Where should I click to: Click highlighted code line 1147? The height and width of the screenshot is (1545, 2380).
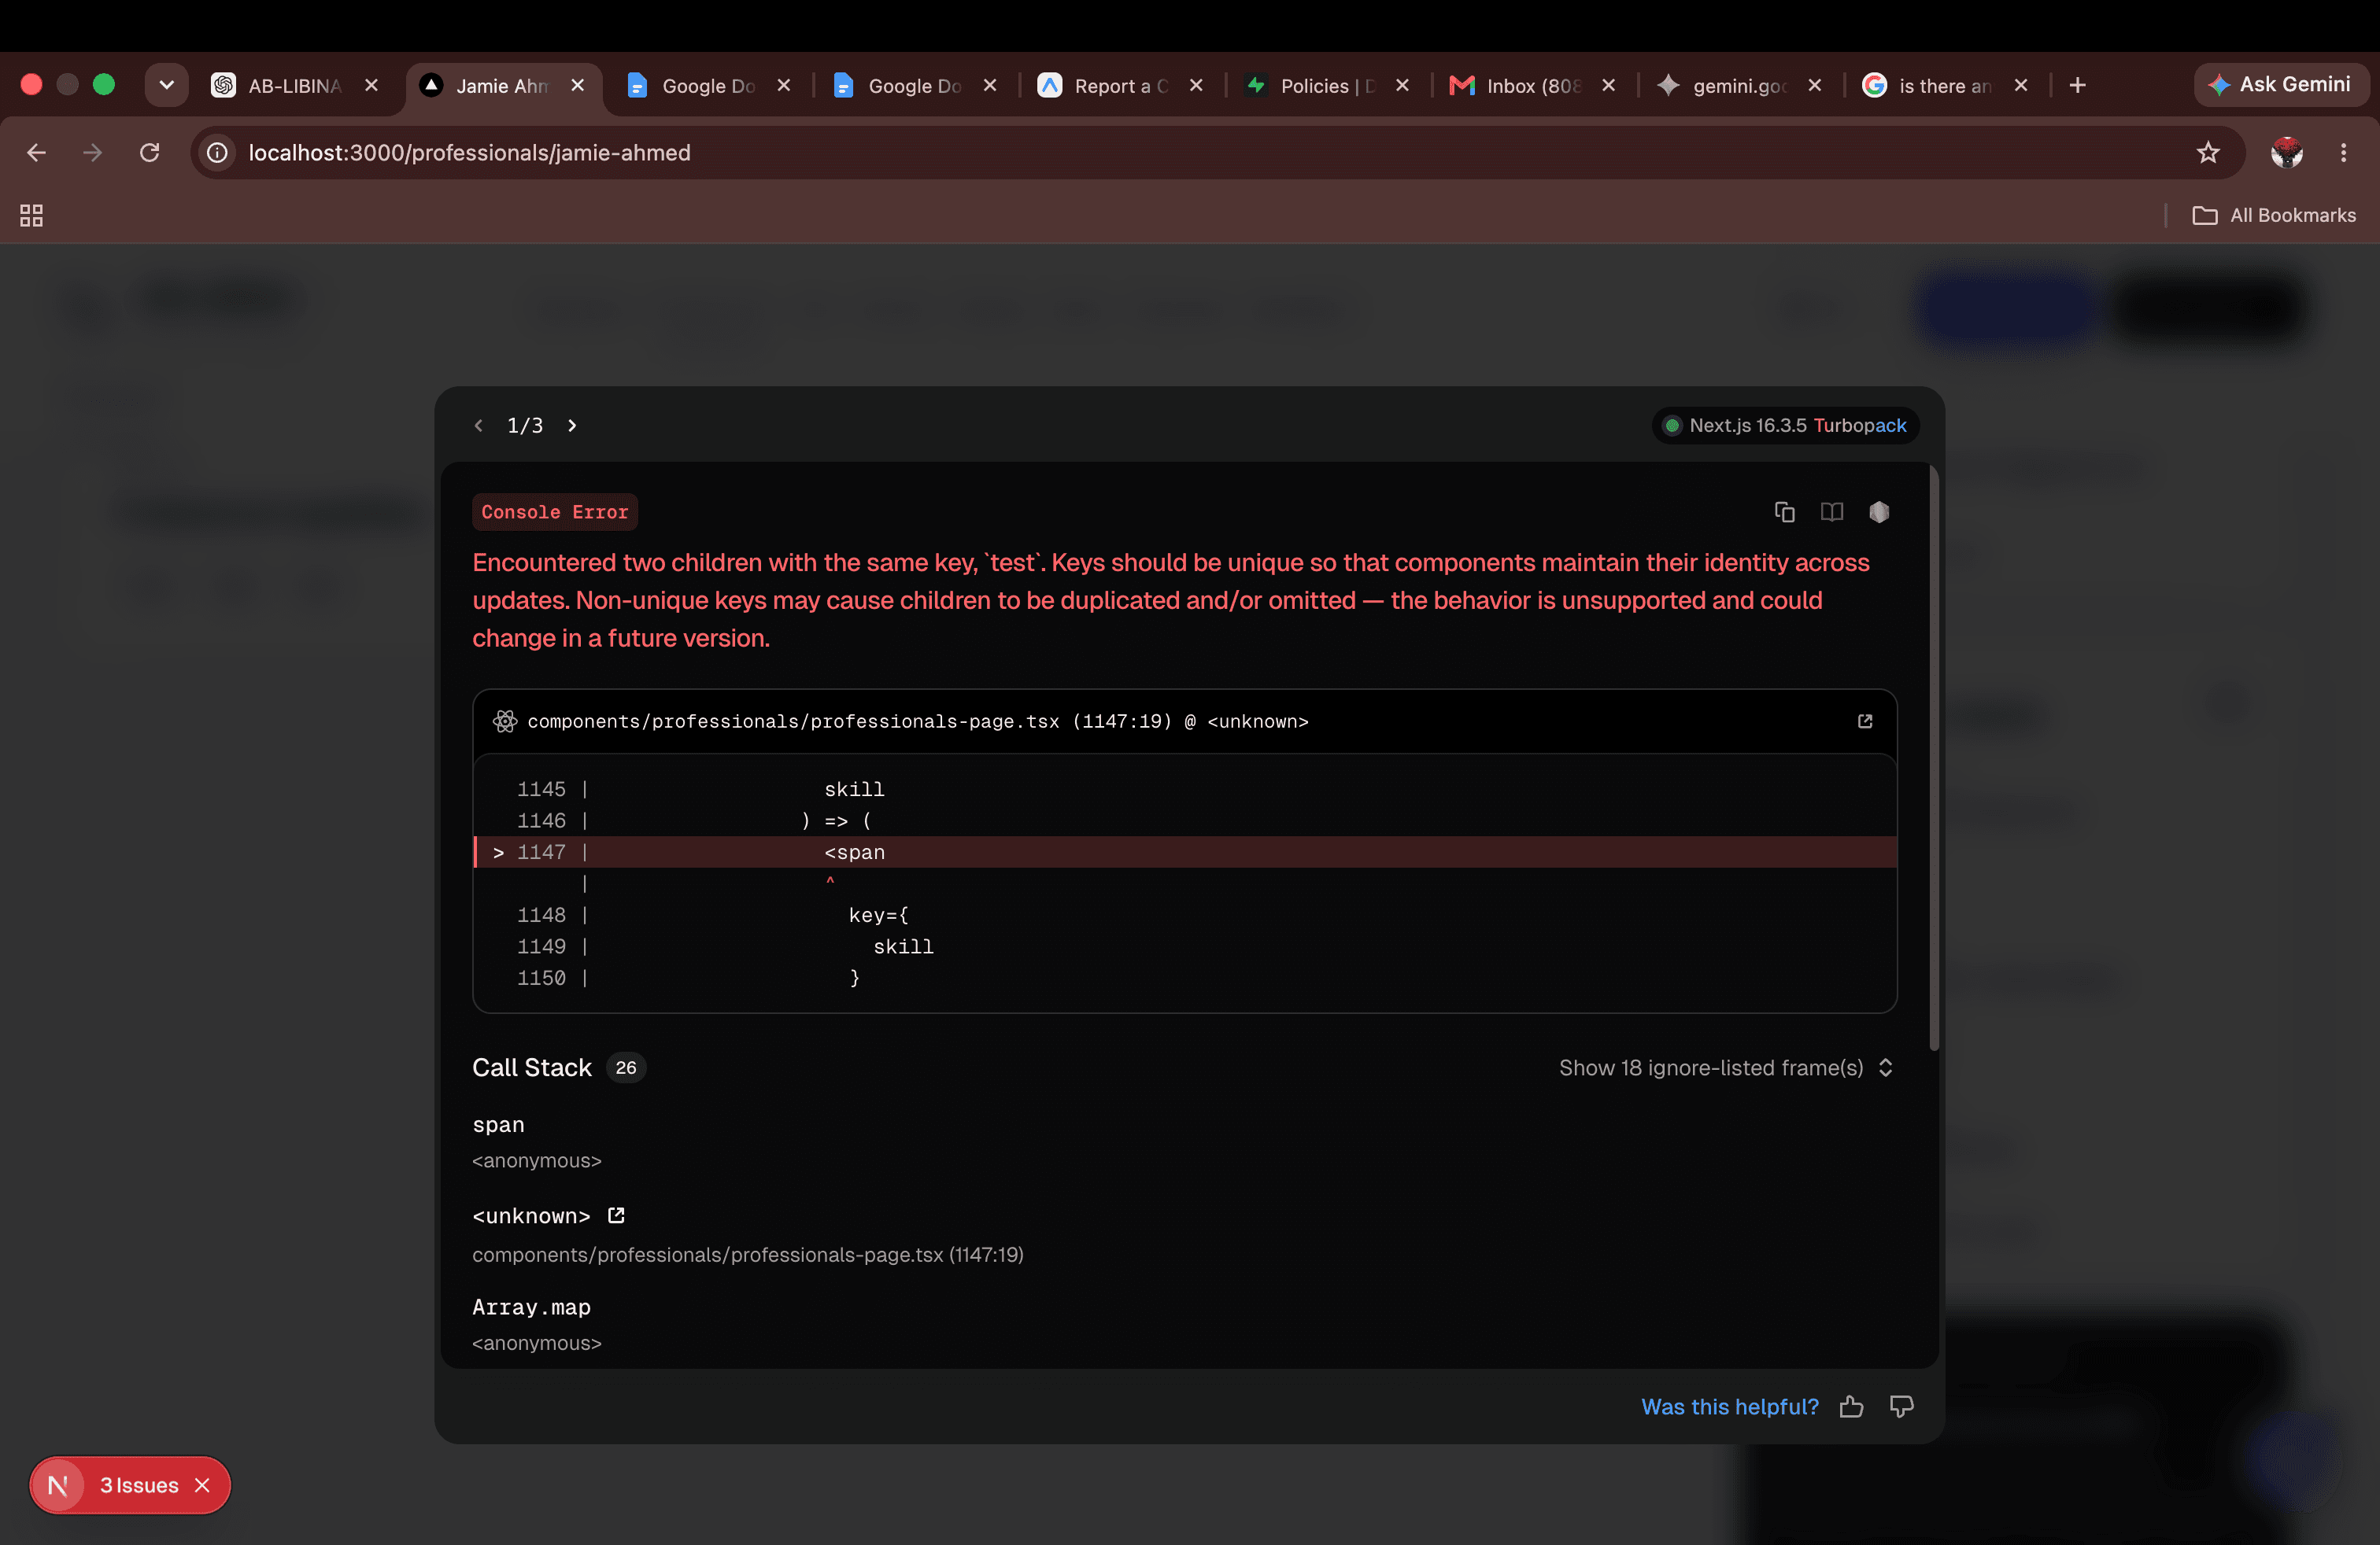(1185, 853)
